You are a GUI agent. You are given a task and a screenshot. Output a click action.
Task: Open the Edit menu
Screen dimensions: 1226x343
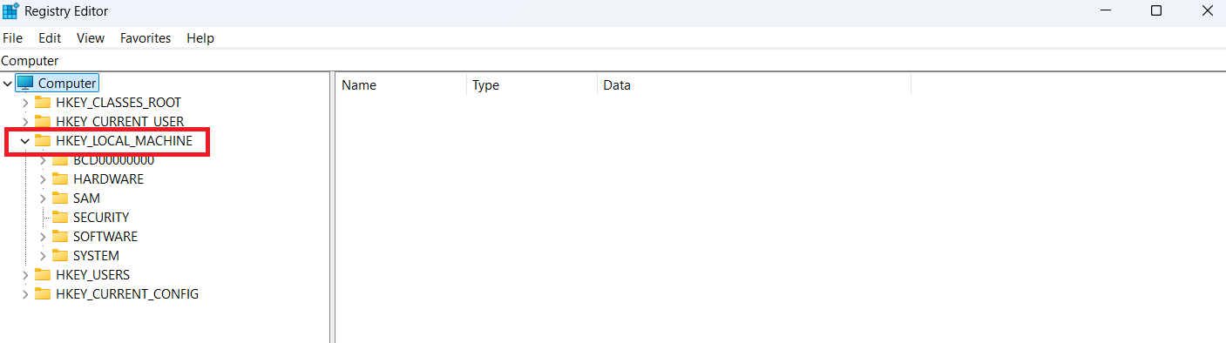click(50, 38)
